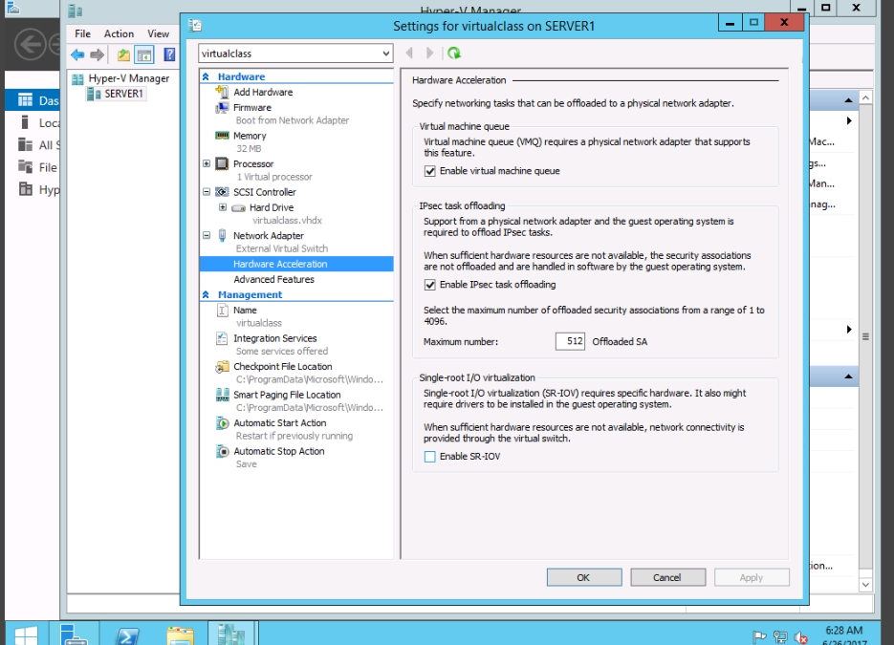The width and height of the screenshot is (894, 645).
Task: Click the Maximum number field showing 512
Action: (x=570, y=341)
